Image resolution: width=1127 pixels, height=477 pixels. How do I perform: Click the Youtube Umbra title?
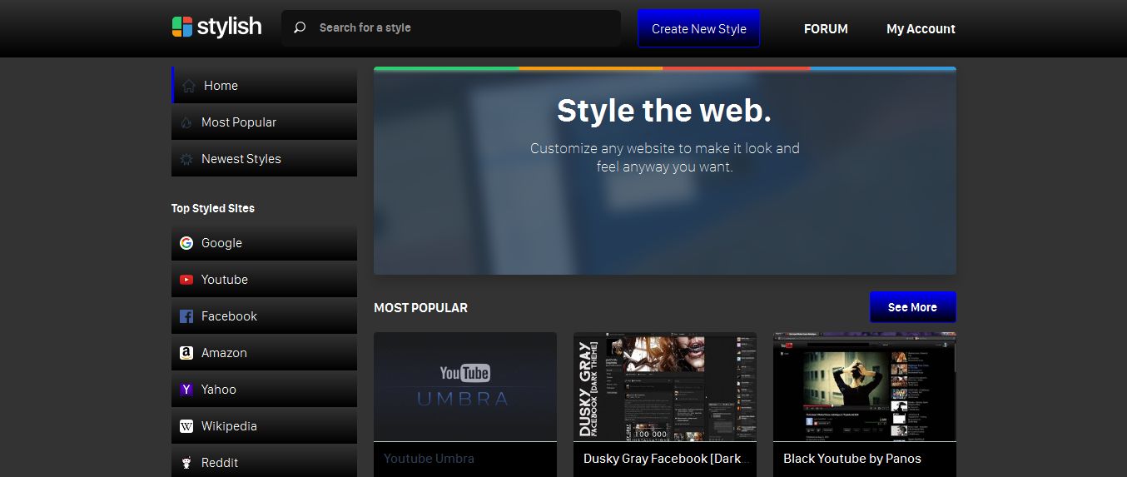pyautogui.click(x=429, y=459)
